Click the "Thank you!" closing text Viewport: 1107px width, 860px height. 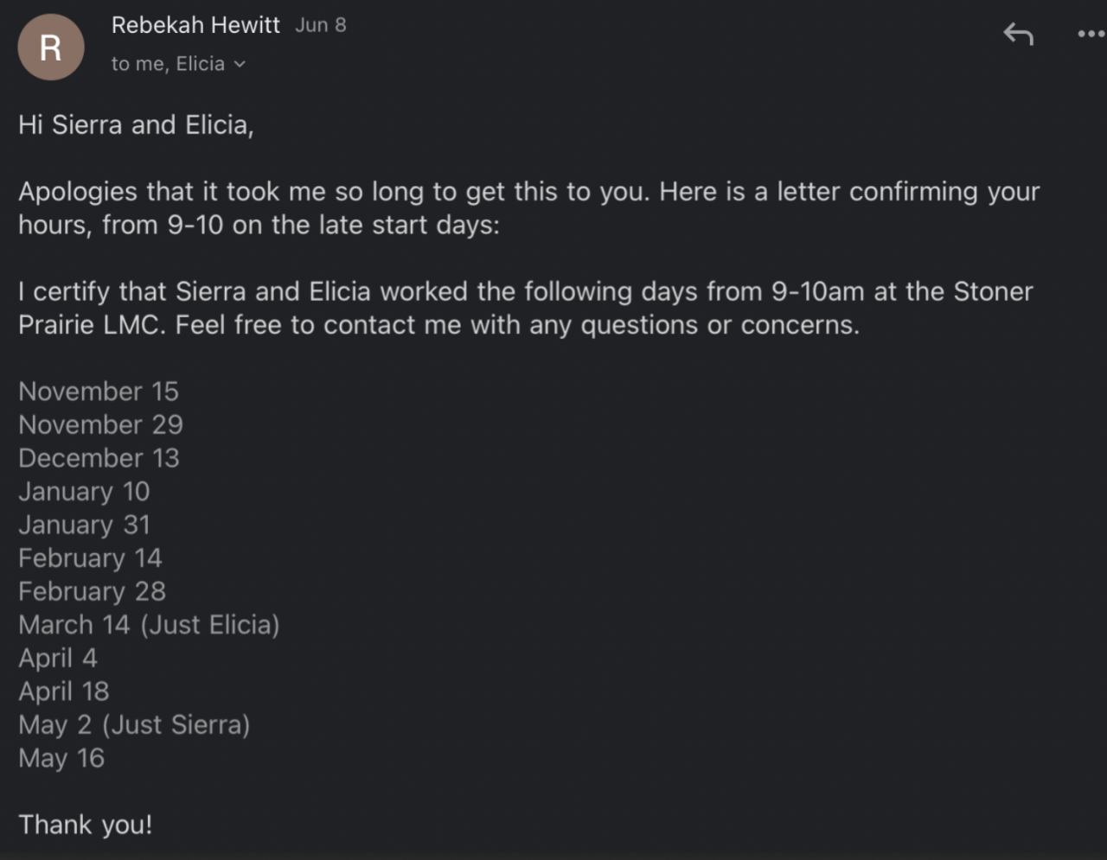[x=86, y=825]
